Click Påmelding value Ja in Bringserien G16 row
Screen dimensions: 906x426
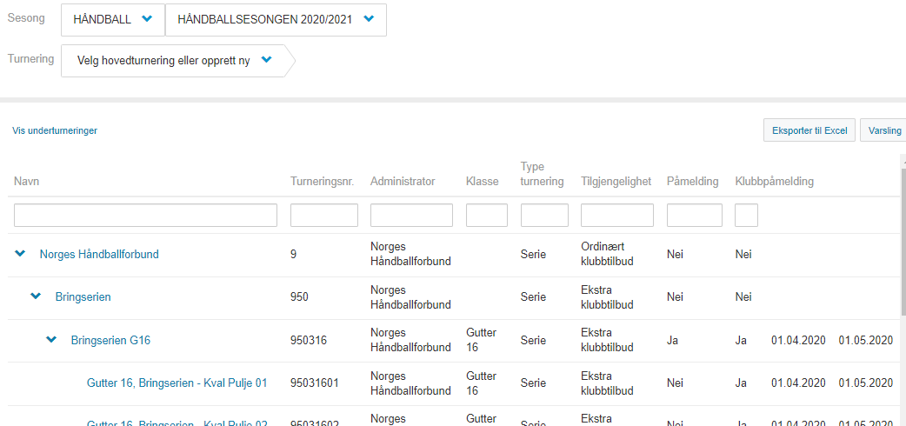click(x=673, y=340)
